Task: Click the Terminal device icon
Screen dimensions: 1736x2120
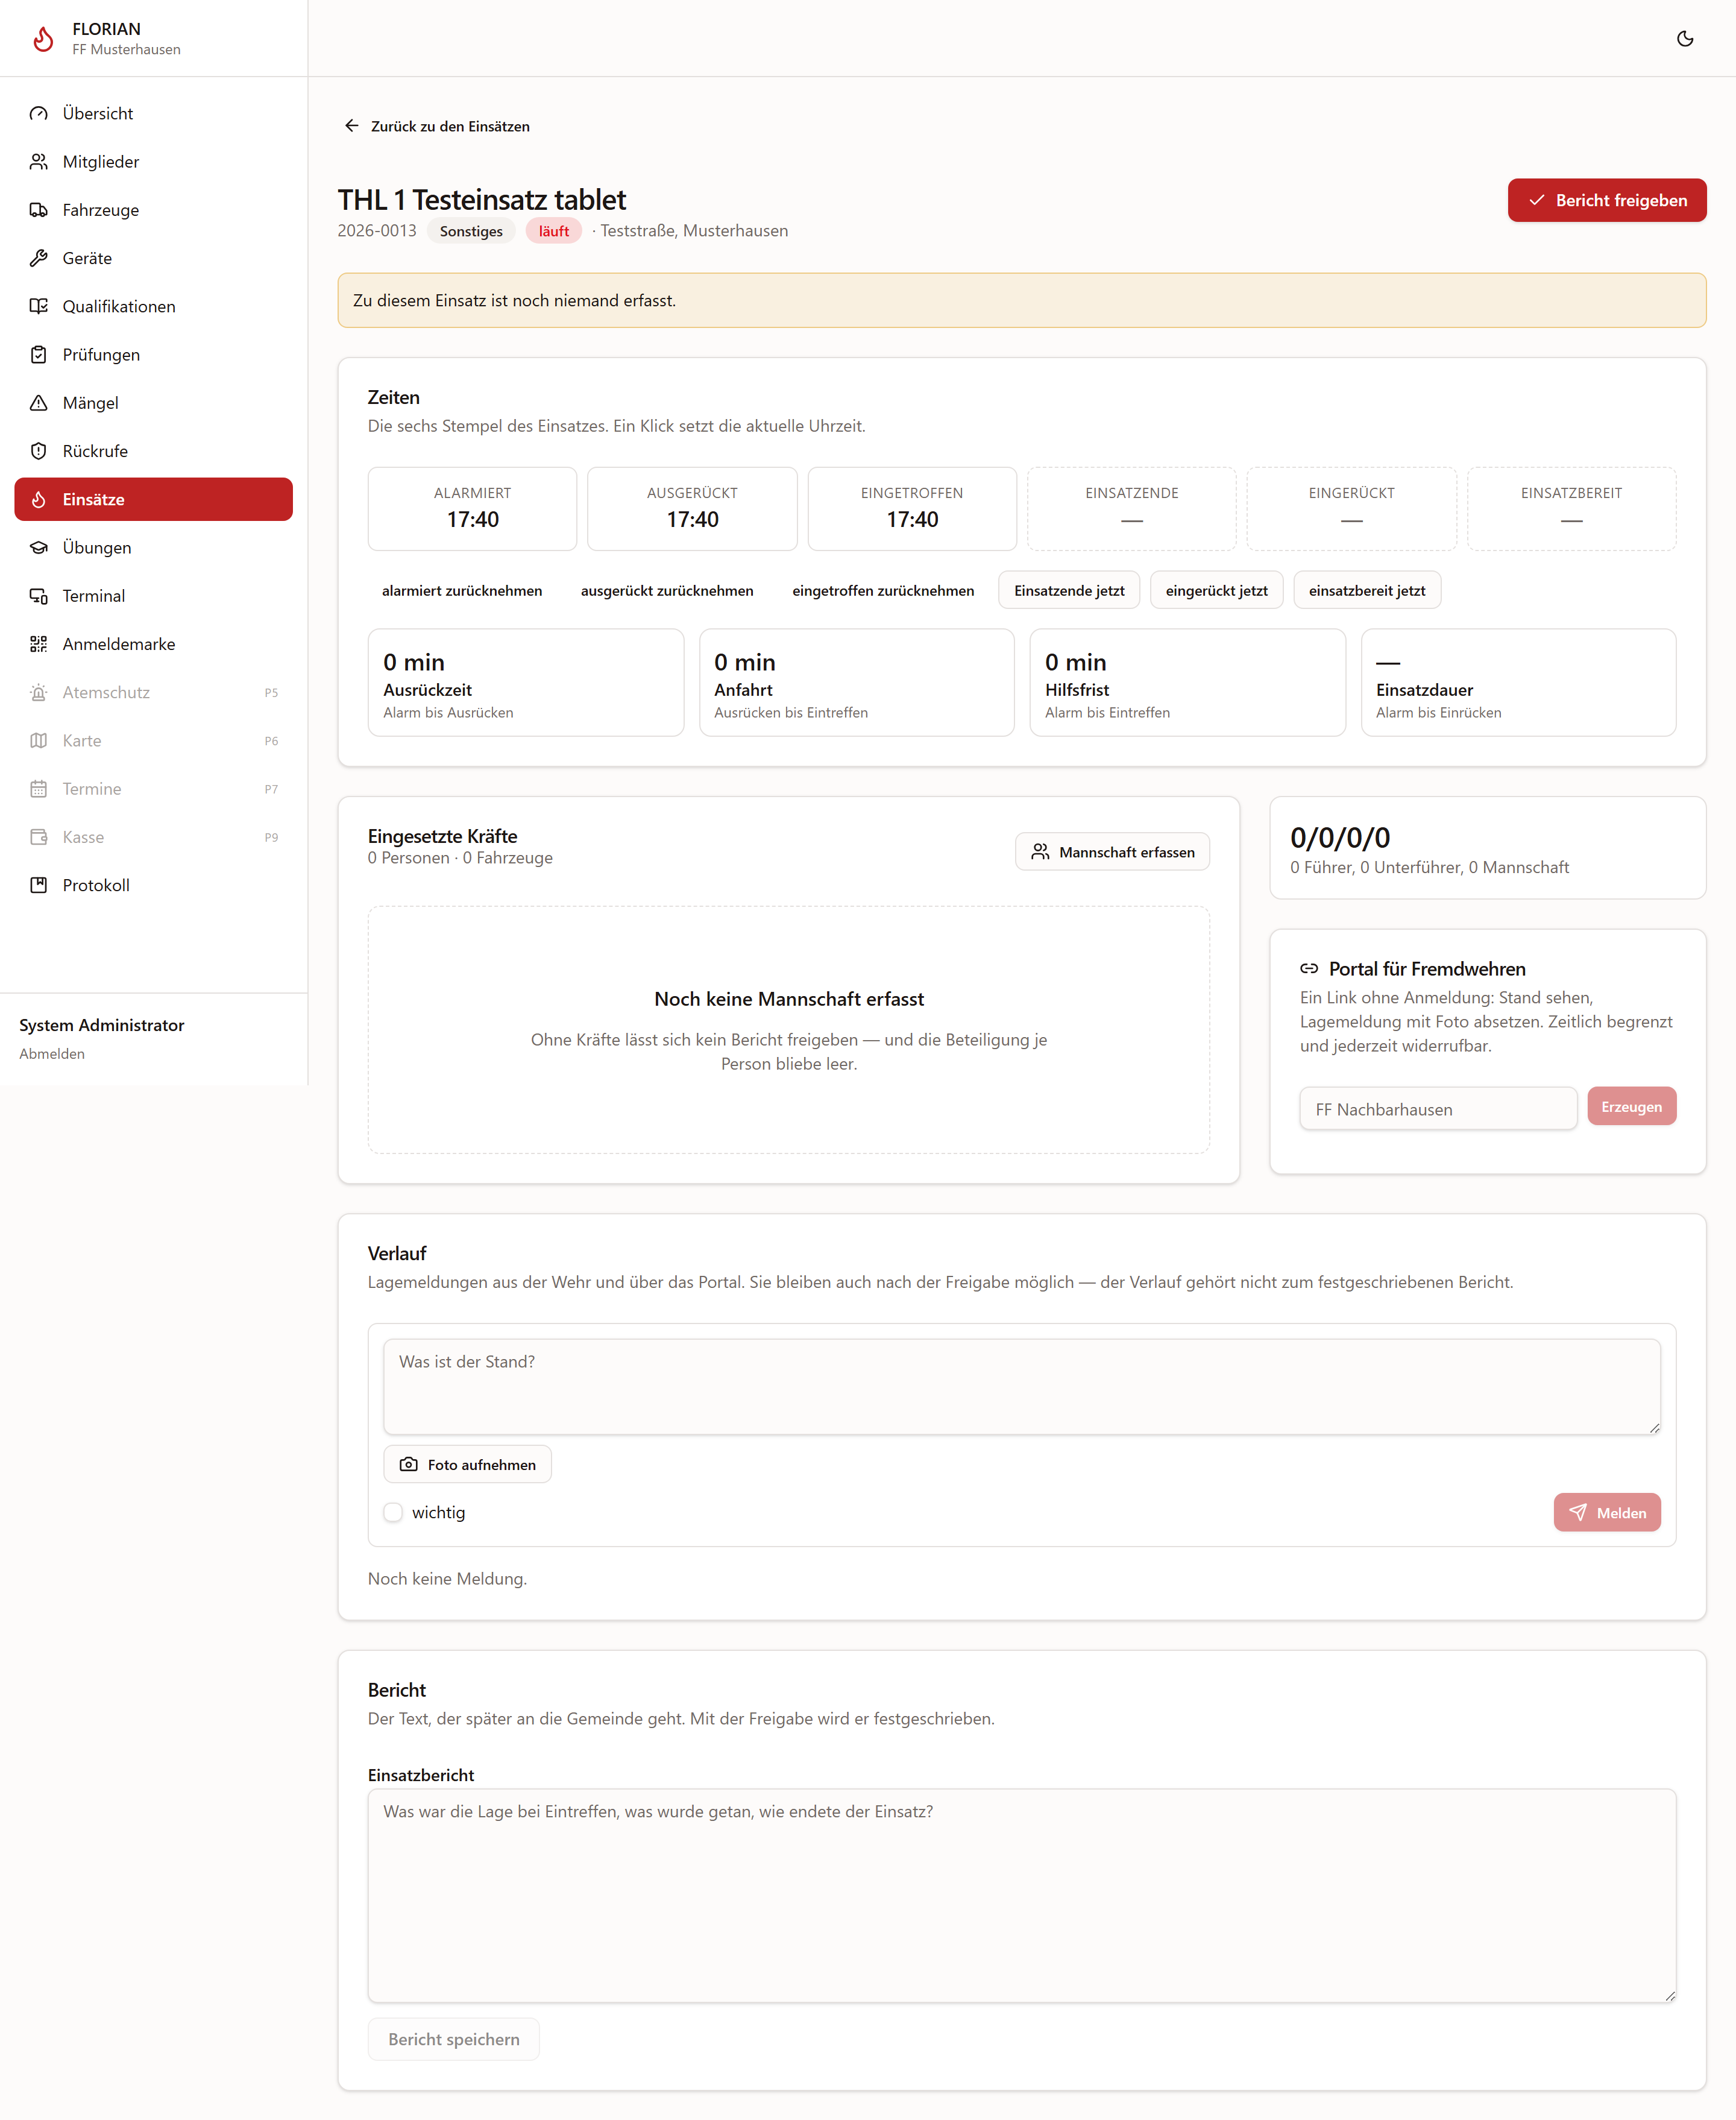Action: coord(39,595)
